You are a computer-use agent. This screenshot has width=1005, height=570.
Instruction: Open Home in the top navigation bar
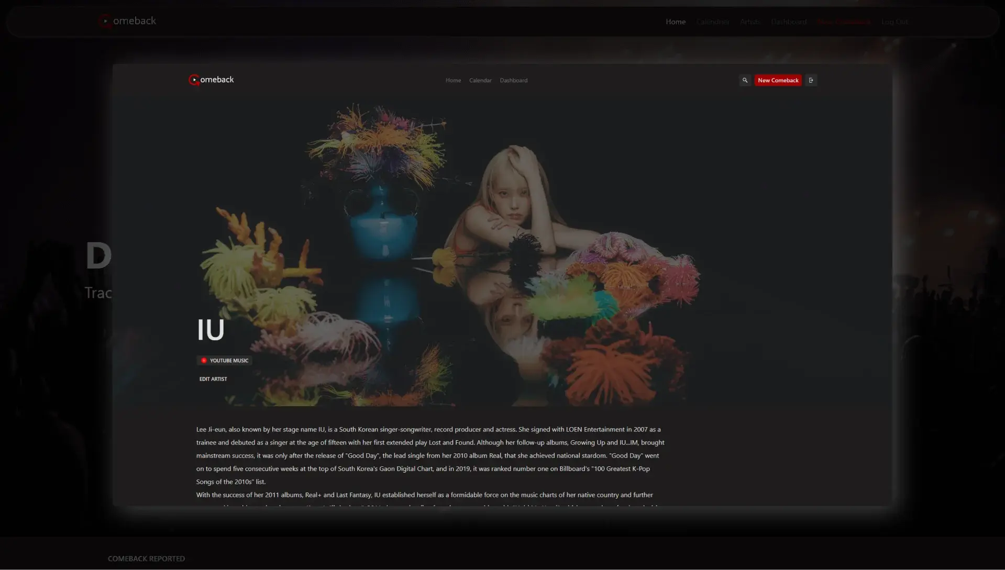point(675,21)
